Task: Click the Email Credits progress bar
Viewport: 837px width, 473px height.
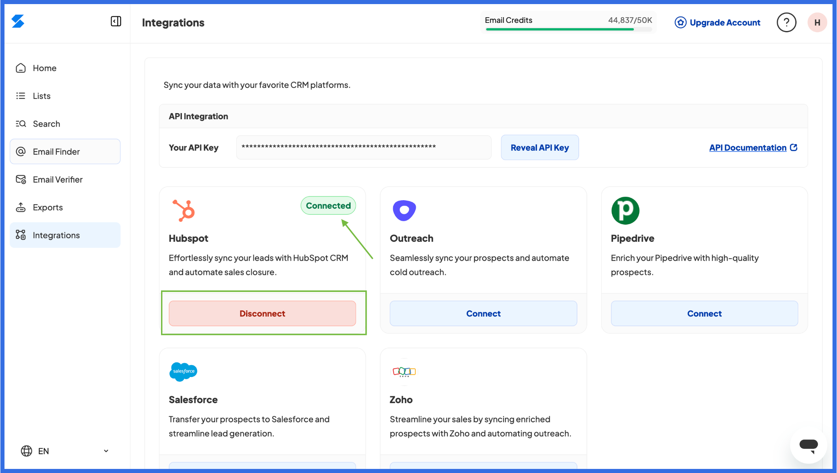Action: click(x=568, y=29)
